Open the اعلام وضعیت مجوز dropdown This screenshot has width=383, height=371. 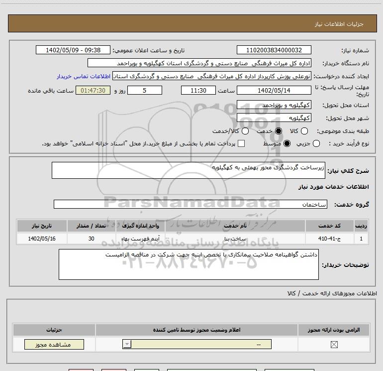197,344
